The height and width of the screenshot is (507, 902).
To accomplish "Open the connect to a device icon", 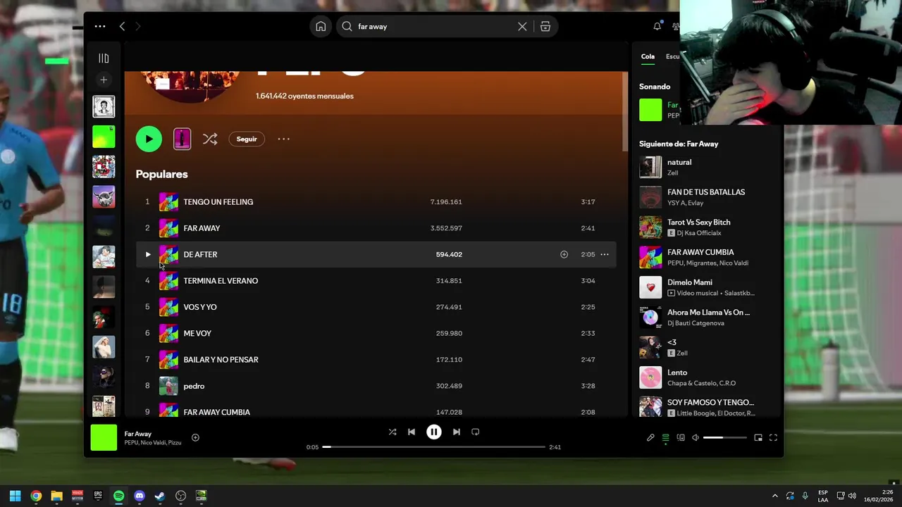I will point(681,437).
